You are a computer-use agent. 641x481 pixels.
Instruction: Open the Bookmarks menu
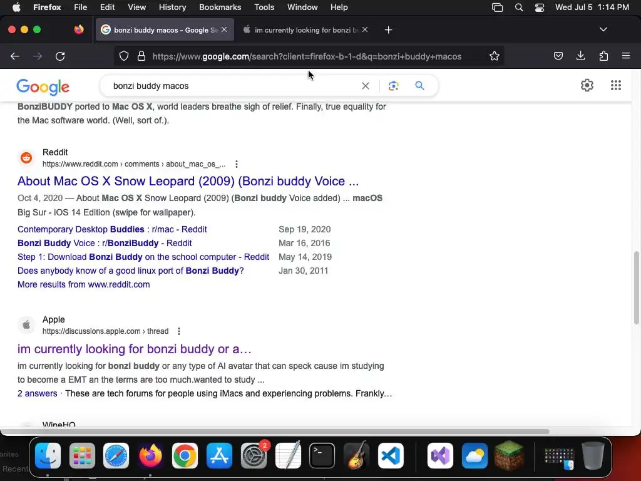click(x=220, y=8)
